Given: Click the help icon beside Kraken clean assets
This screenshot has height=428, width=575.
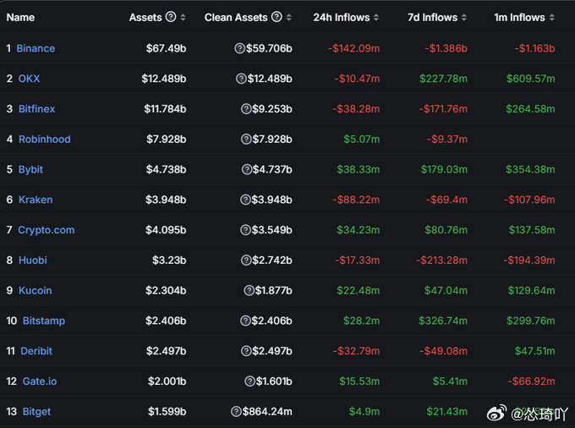Looking at the screenshot, I should [245, 200].
